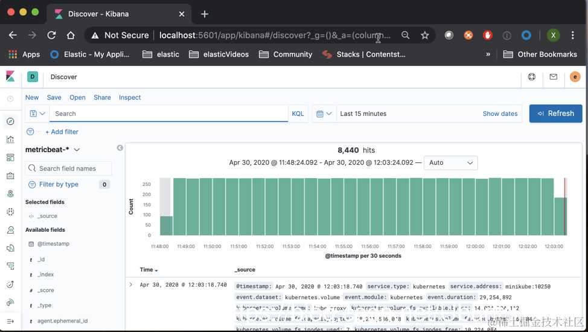Open the newsfeed mail icon
The width and height of the screenshot is (588, 332).
[x=553, y=77]
